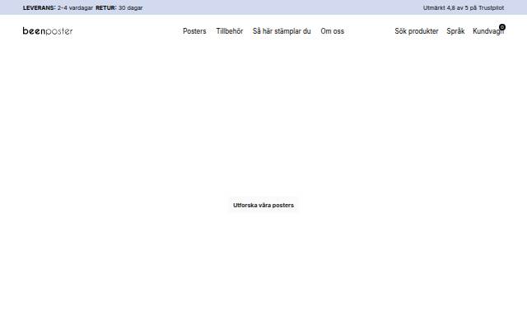Open the Språk language selector

point(455,31)
